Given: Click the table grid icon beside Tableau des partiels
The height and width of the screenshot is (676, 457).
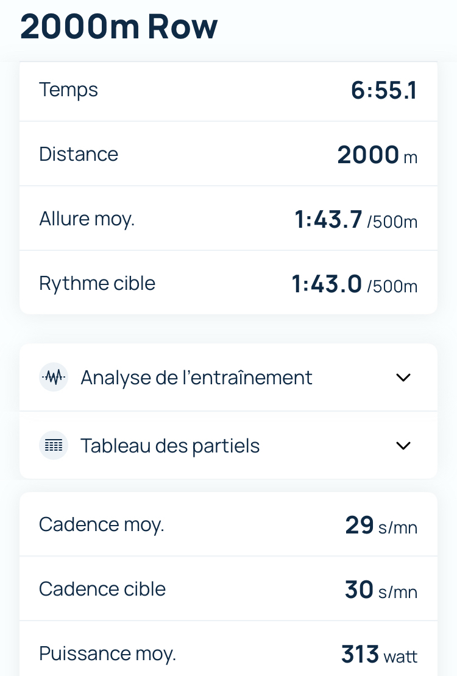Looking at the screenshot, I should point(54,446).
